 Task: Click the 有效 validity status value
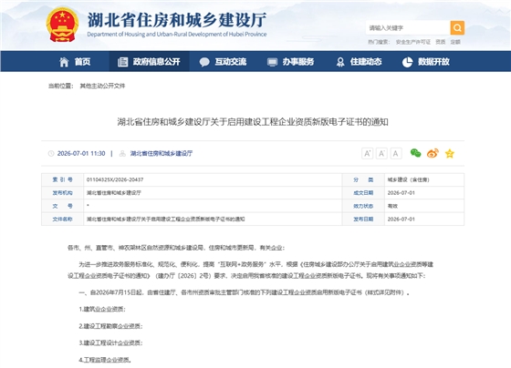point(392,206)
